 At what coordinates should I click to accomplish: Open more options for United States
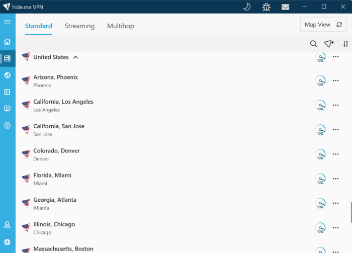(335, 56)
